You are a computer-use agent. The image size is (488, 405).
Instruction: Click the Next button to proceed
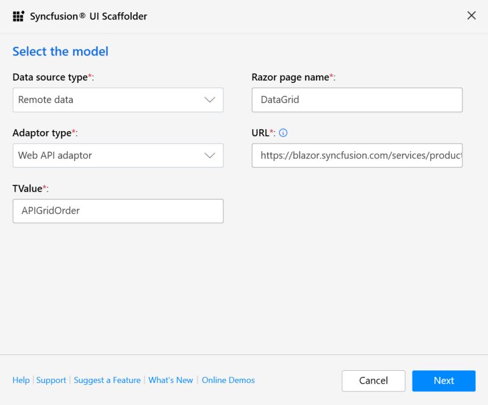443,381
